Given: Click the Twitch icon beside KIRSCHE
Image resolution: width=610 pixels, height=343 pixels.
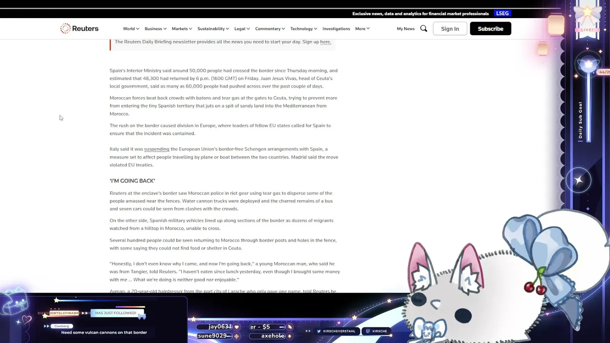Looking at the screenshot, I should 368,331.
